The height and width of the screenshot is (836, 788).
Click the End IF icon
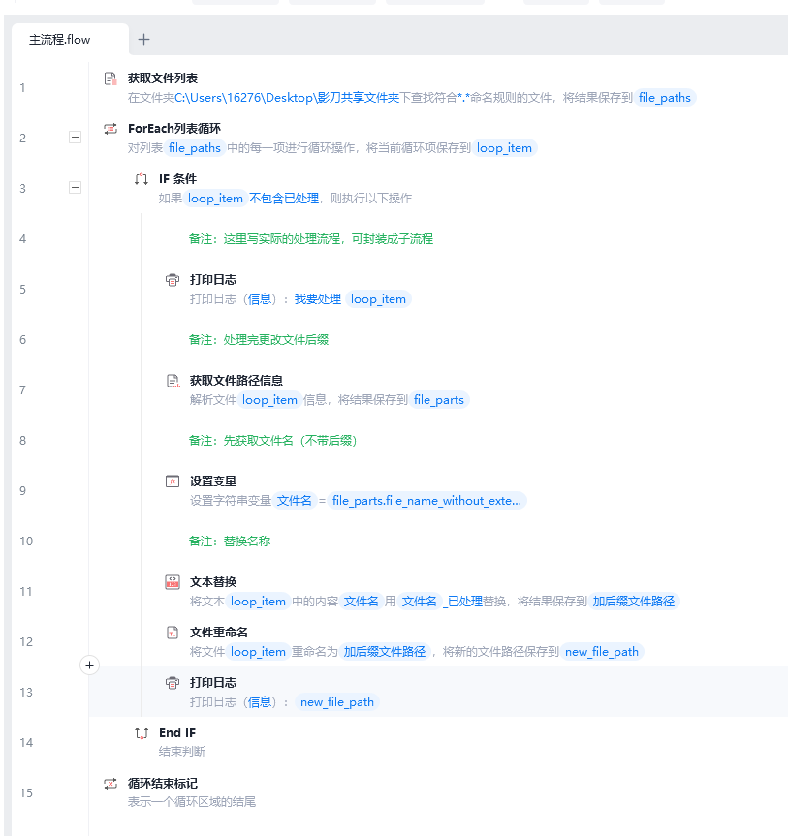(142, 733)
